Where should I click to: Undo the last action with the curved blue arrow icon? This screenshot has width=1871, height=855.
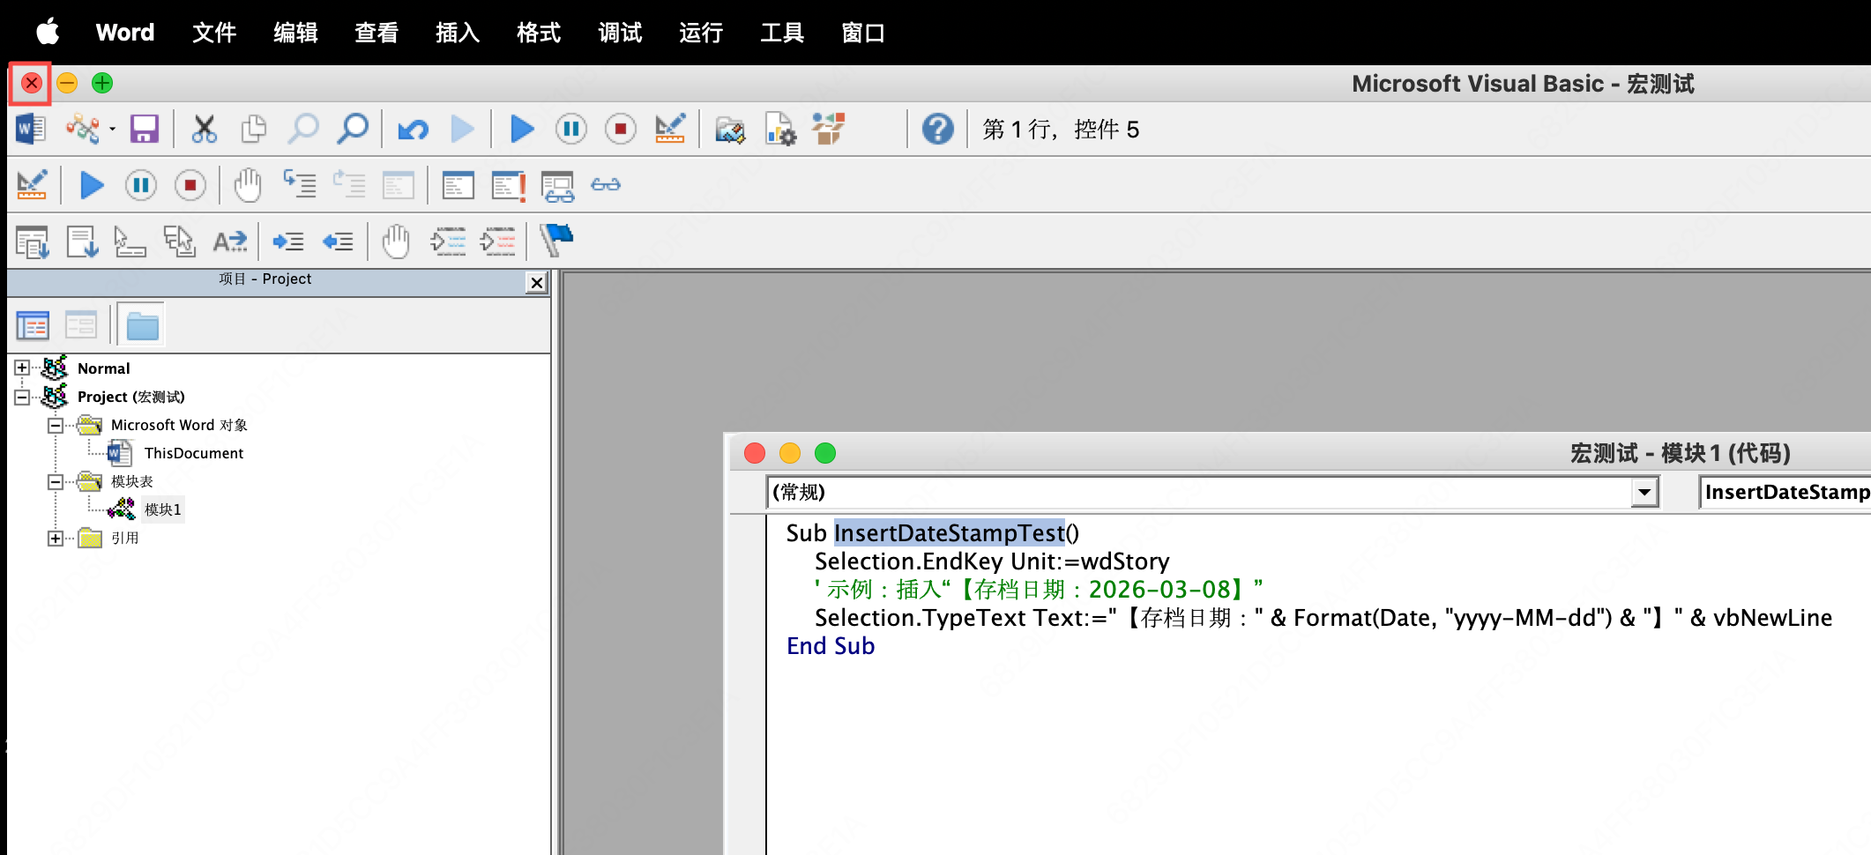414,130
